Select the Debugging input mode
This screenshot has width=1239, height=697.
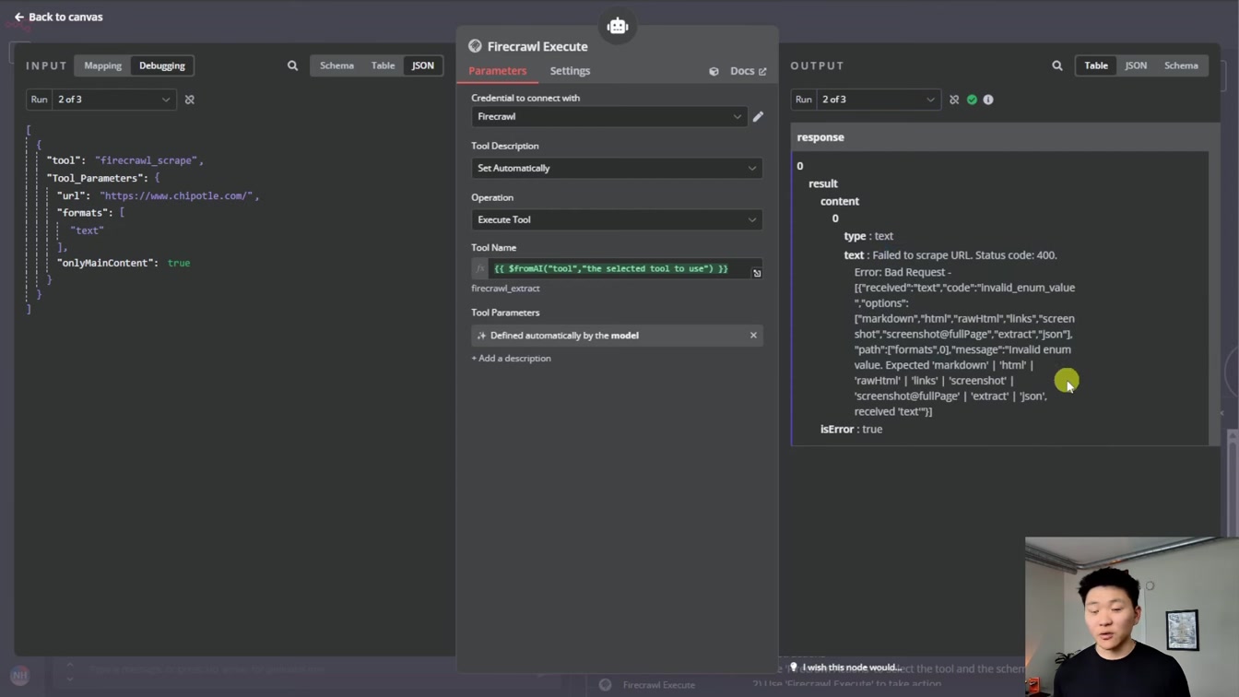point(162,65)
